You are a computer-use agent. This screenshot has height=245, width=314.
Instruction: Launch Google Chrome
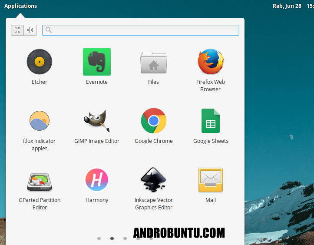click(x=153, y=121)
